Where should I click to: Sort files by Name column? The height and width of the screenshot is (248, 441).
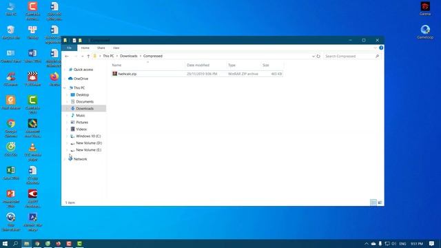point(147,65)
